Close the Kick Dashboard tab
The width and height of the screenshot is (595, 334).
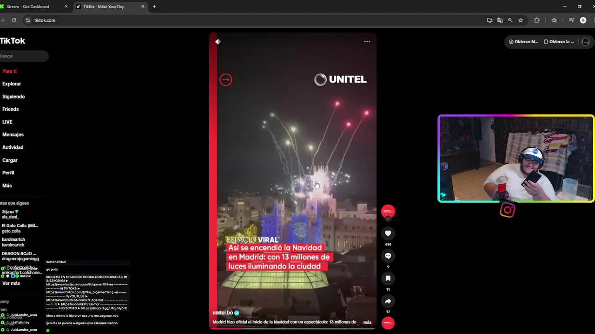click(66, 6)
